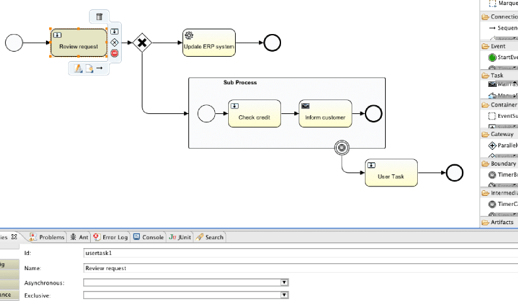
Task: Select the boundary event on Sub Process border
Action: pos(342,147)
